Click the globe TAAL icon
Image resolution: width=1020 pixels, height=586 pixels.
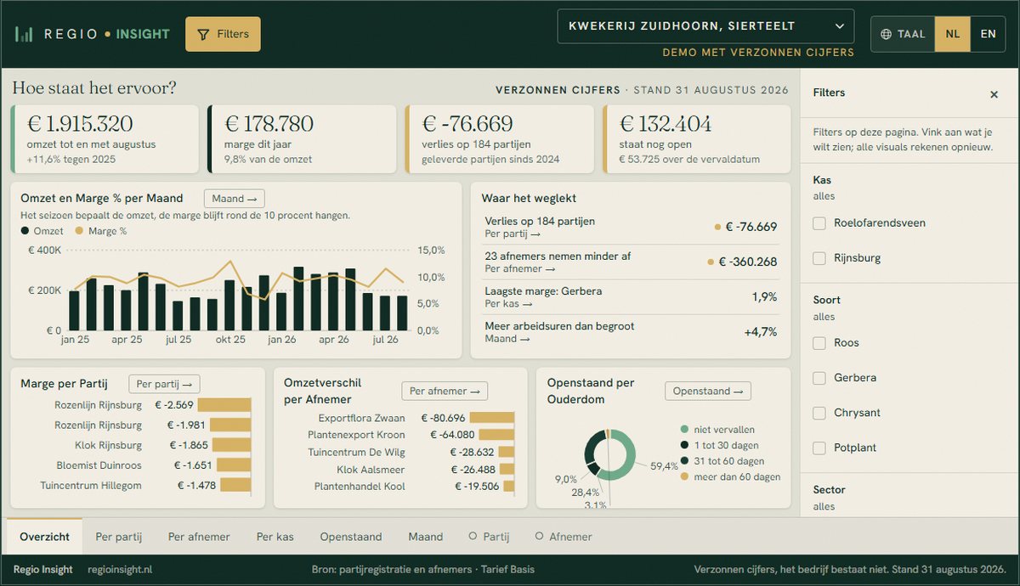click(x=887, y=34)
